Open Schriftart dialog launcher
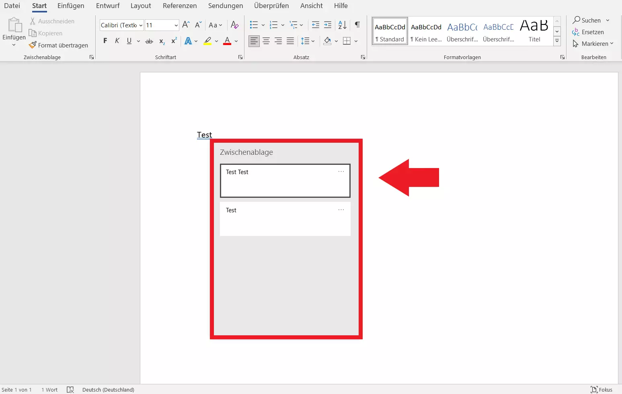This screenshot has height=394, width=622. pyautogui.click(x=240, y=57)
